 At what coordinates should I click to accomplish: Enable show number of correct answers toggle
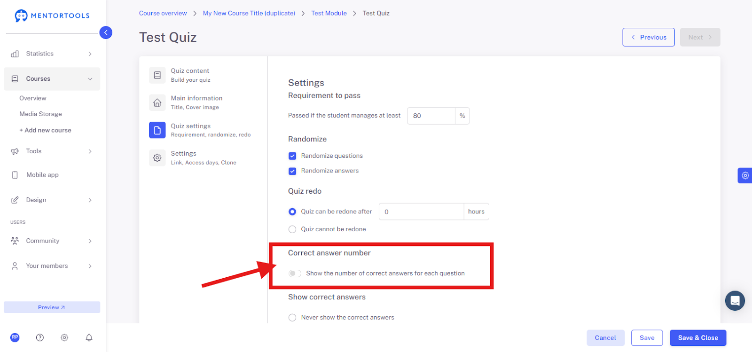tap(295, 274)
